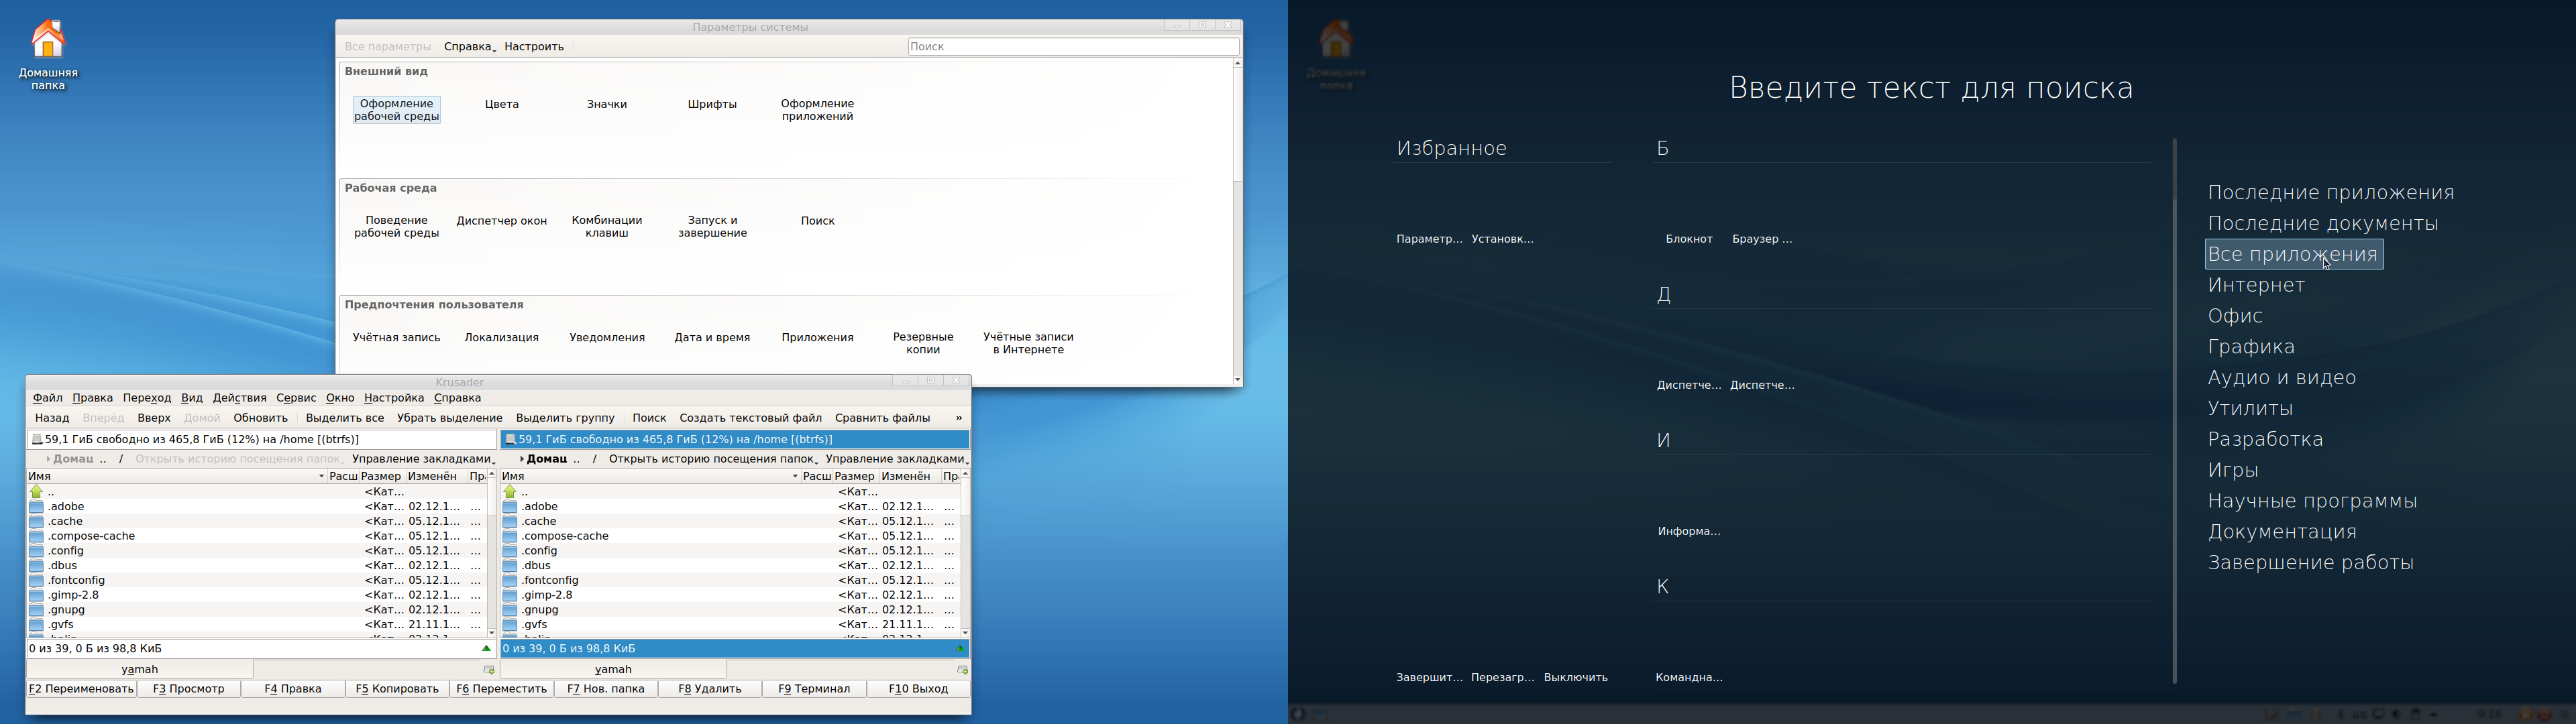Image resolution: width=2576 pixels, height=724 pixels.
Task: Click green triangle popup toggle in left status bar
Action: [486, 649]
